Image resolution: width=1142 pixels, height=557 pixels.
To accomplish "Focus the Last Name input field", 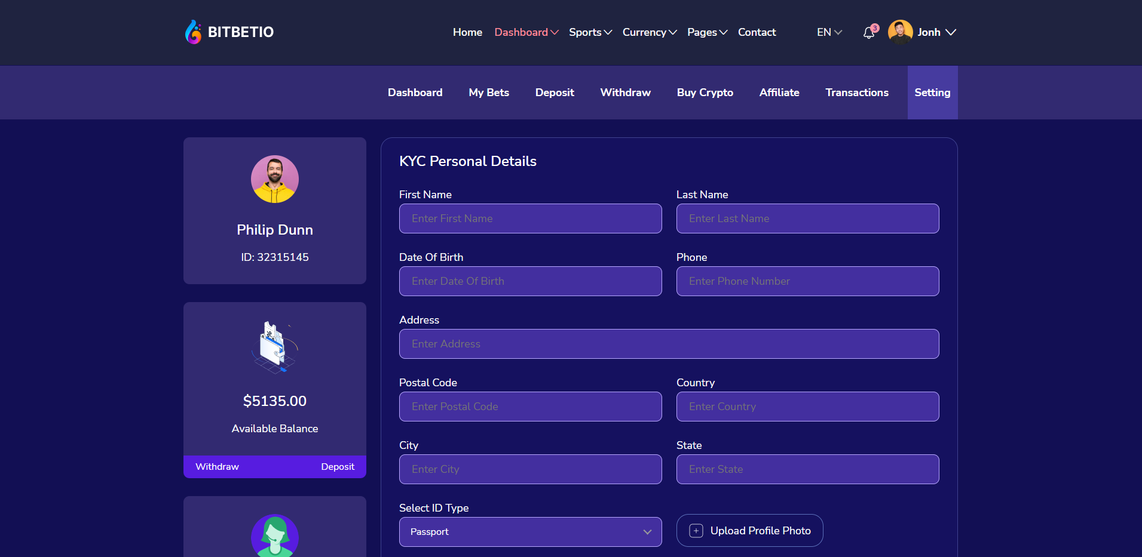I will [808, 219].
